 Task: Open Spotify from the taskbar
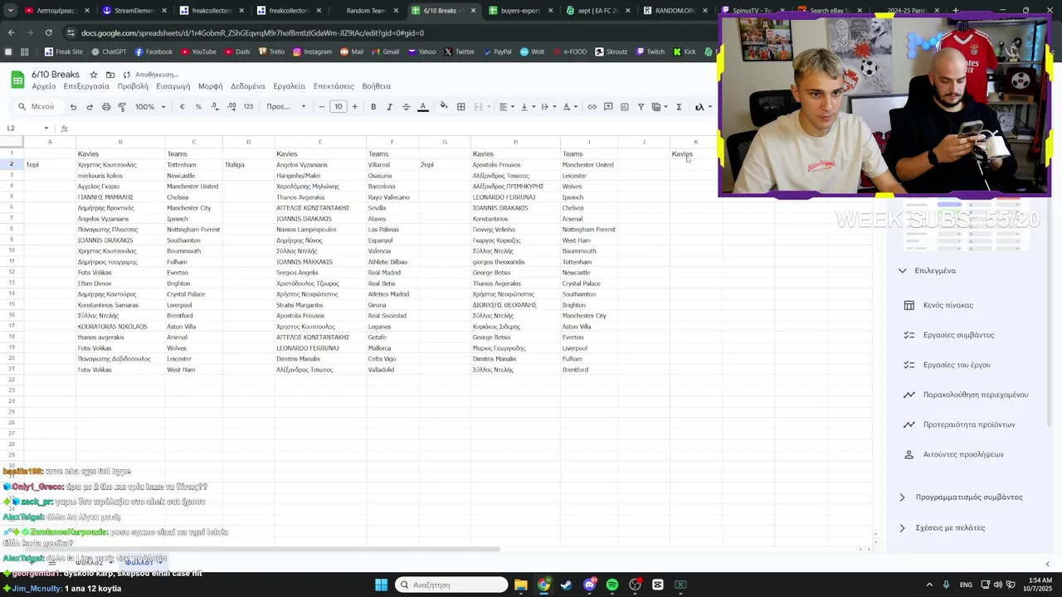point(612,585)
